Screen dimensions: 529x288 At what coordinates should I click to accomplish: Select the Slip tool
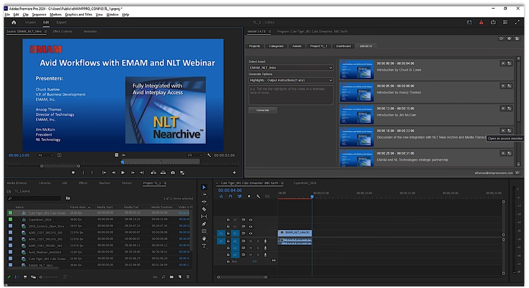tap(204, 216)
